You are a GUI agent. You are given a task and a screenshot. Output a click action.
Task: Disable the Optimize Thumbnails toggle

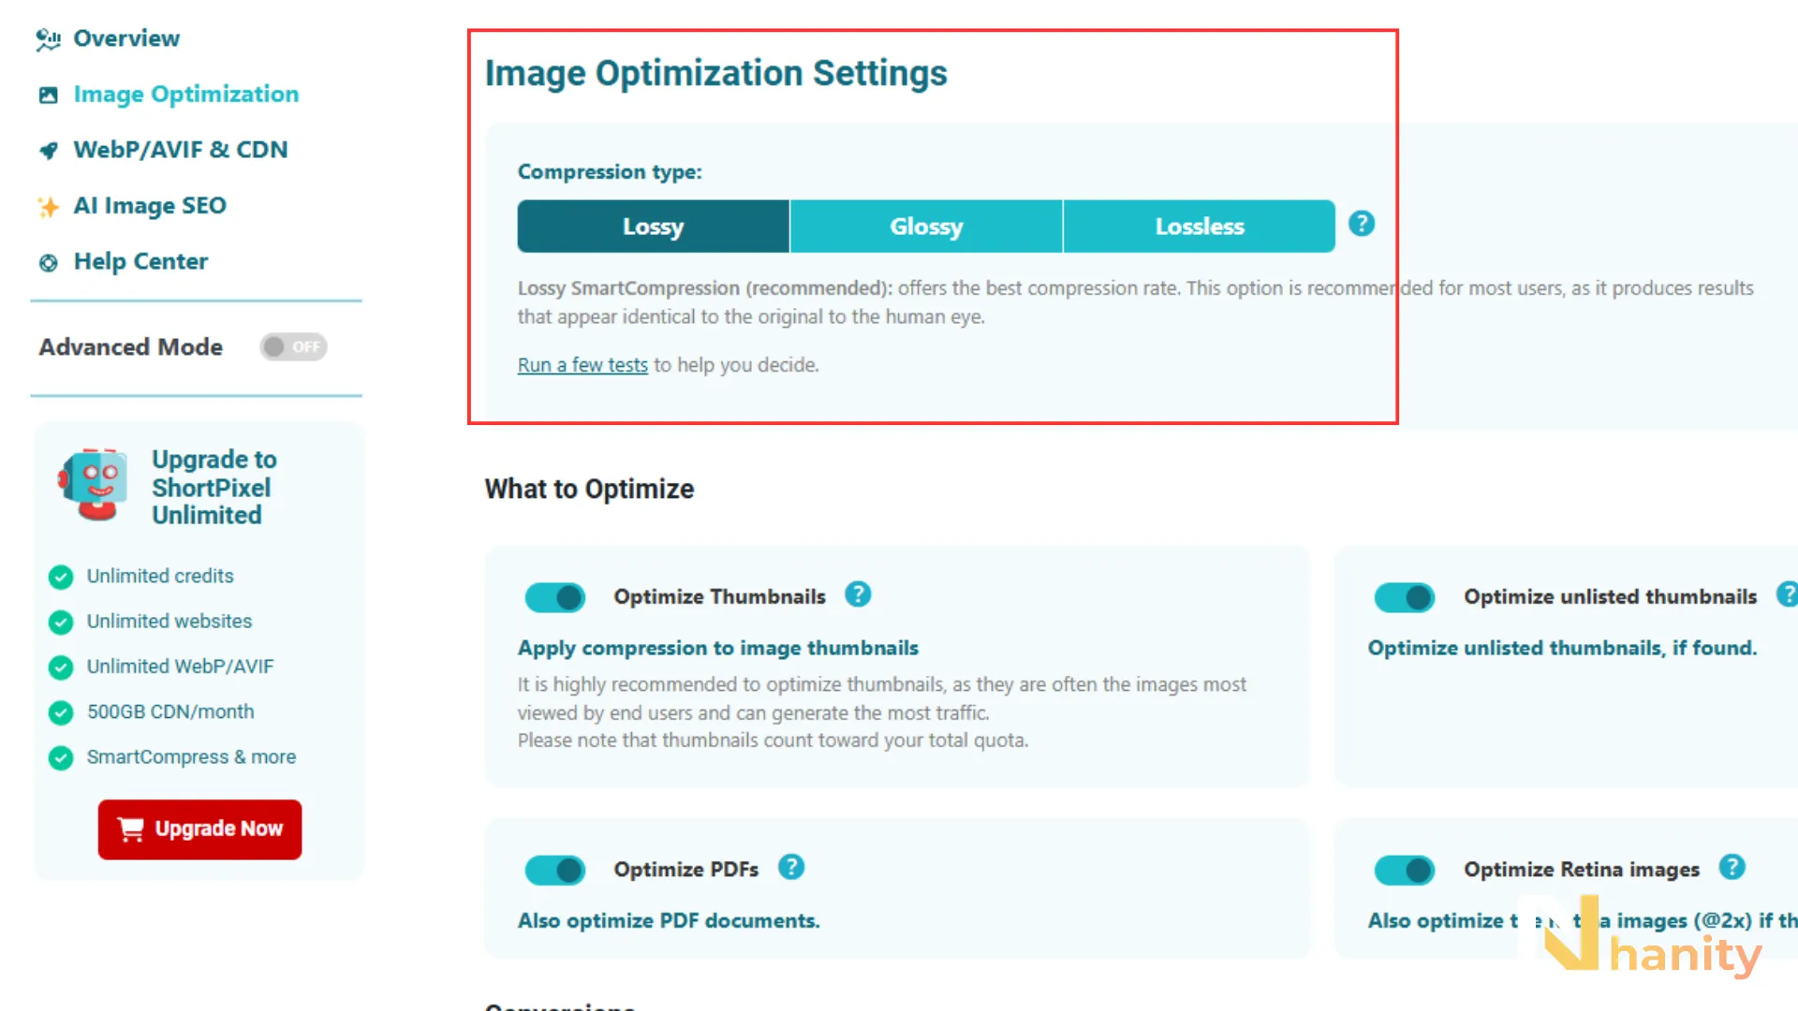coord(555,597)
